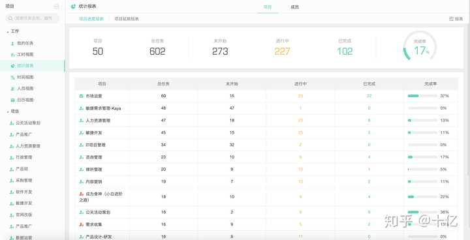Collapse the 工作 section in sidebar
This screenshot has height=240, width=470.
[x=7, y=31]
